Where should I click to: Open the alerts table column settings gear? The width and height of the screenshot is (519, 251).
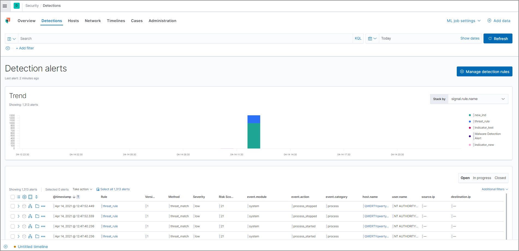[x=24, y=197]
